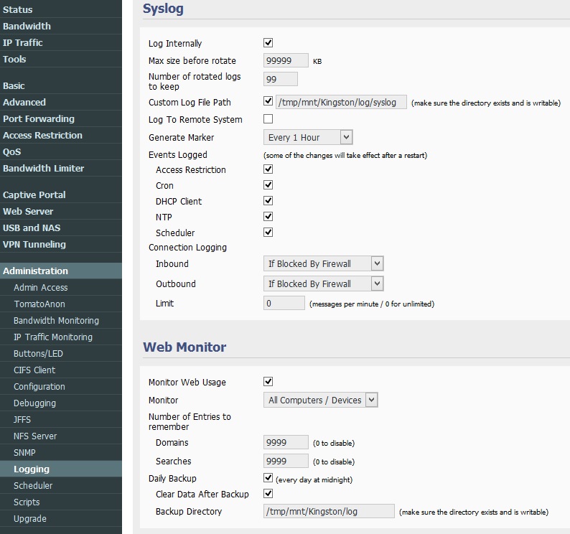Open the NFS Server page
Image resolution: width=570 pixels, height=534 pixels.
[61, 436]
